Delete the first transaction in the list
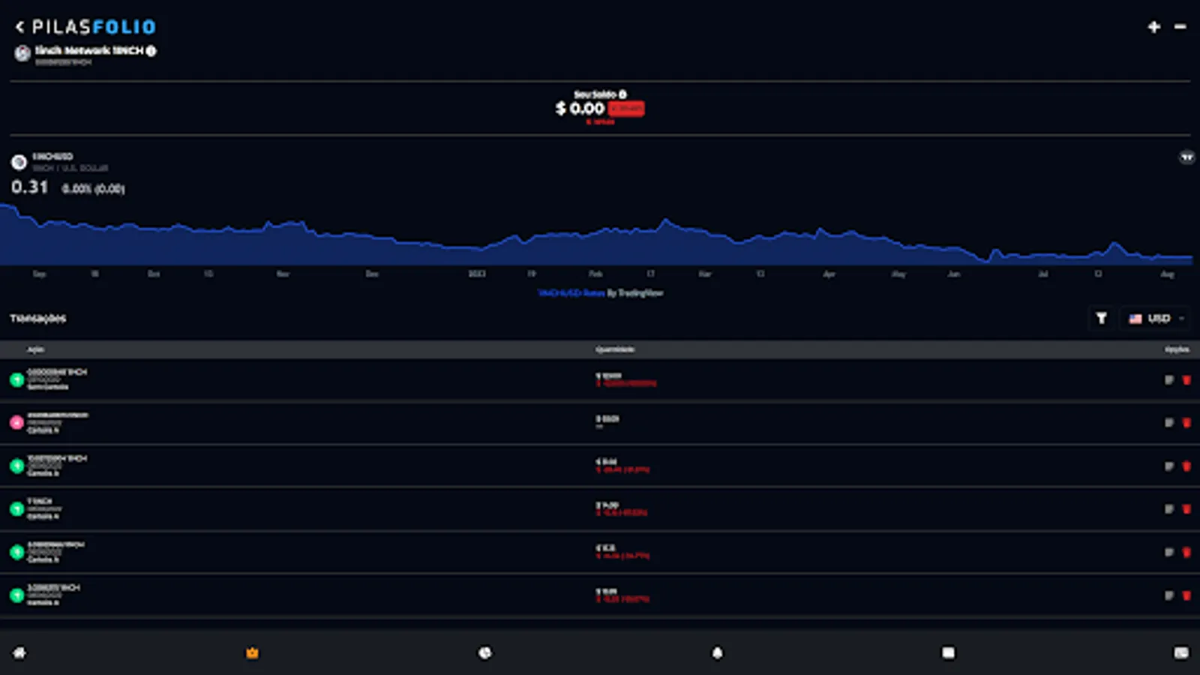This screenshot has height=675, width=1200. click(1186, 380)
